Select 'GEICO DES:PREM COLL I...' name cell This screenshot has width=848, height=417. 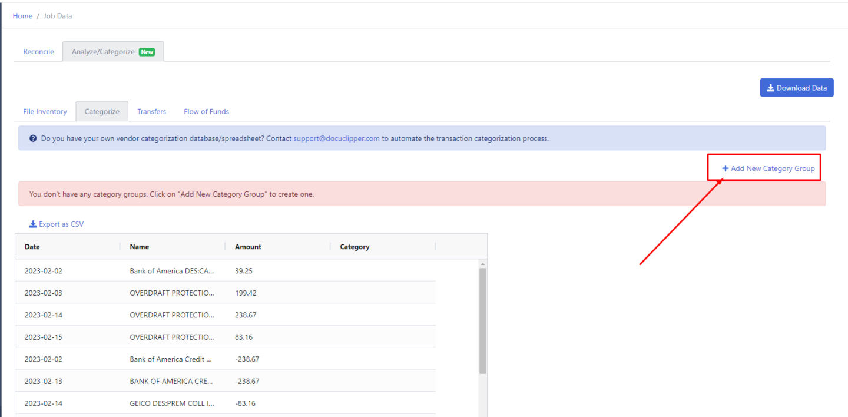(x=172, y=403)
